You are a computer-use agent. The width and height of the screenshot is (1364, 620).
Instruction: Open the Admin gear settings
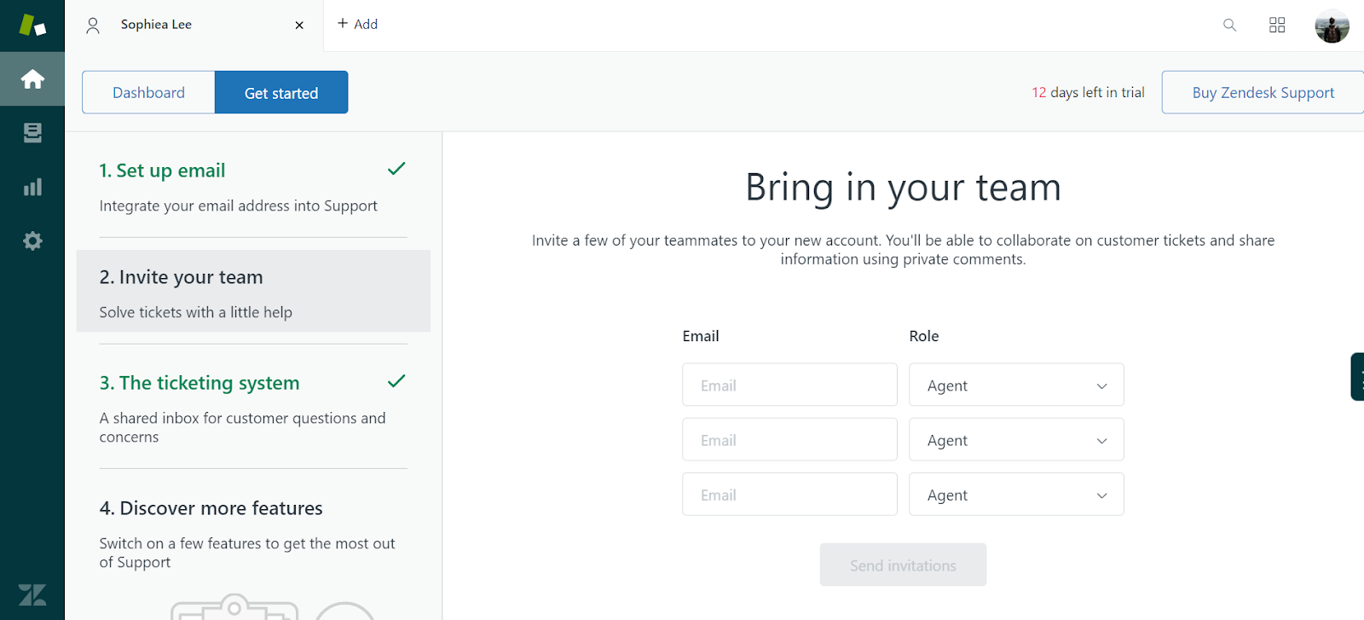[32, 241]
